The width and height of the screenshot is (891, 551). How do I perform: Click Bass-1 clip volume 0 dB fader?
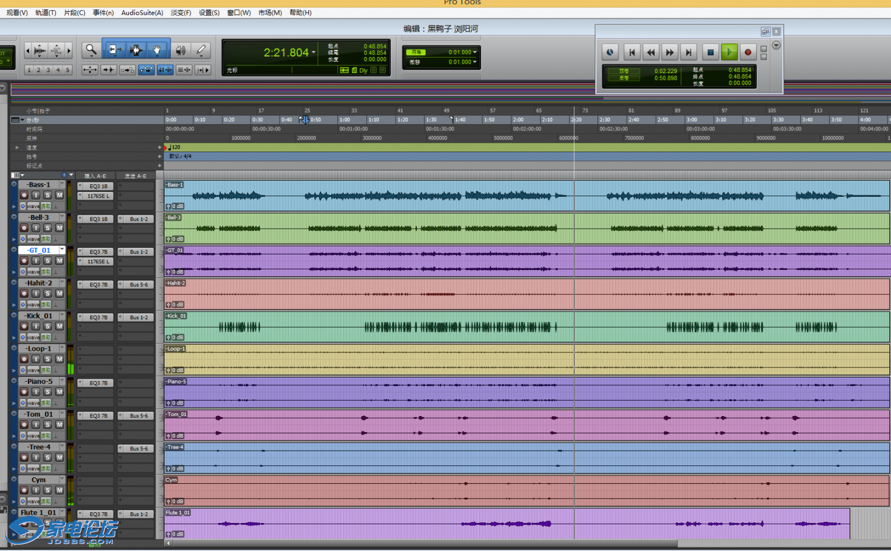tap(175, 206)
